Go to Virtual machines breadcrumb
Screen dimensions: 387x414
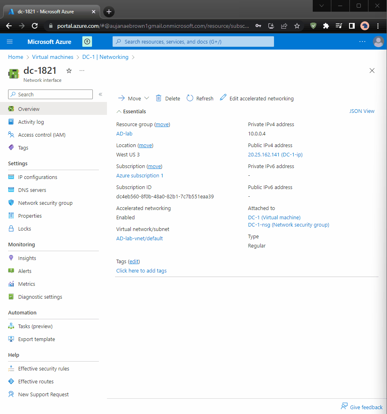pos(52,57)
